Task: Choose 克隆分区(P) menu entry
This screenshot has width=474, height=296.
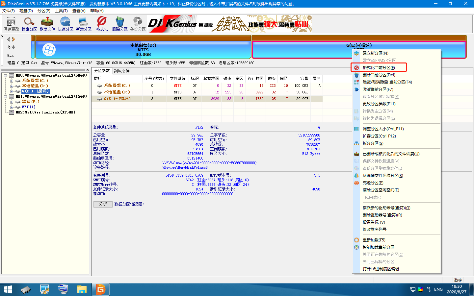Action: coord(397,183)
